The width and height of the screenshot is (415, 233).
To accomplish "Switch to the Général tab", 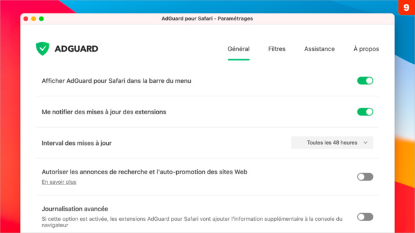I will point(238,49).
